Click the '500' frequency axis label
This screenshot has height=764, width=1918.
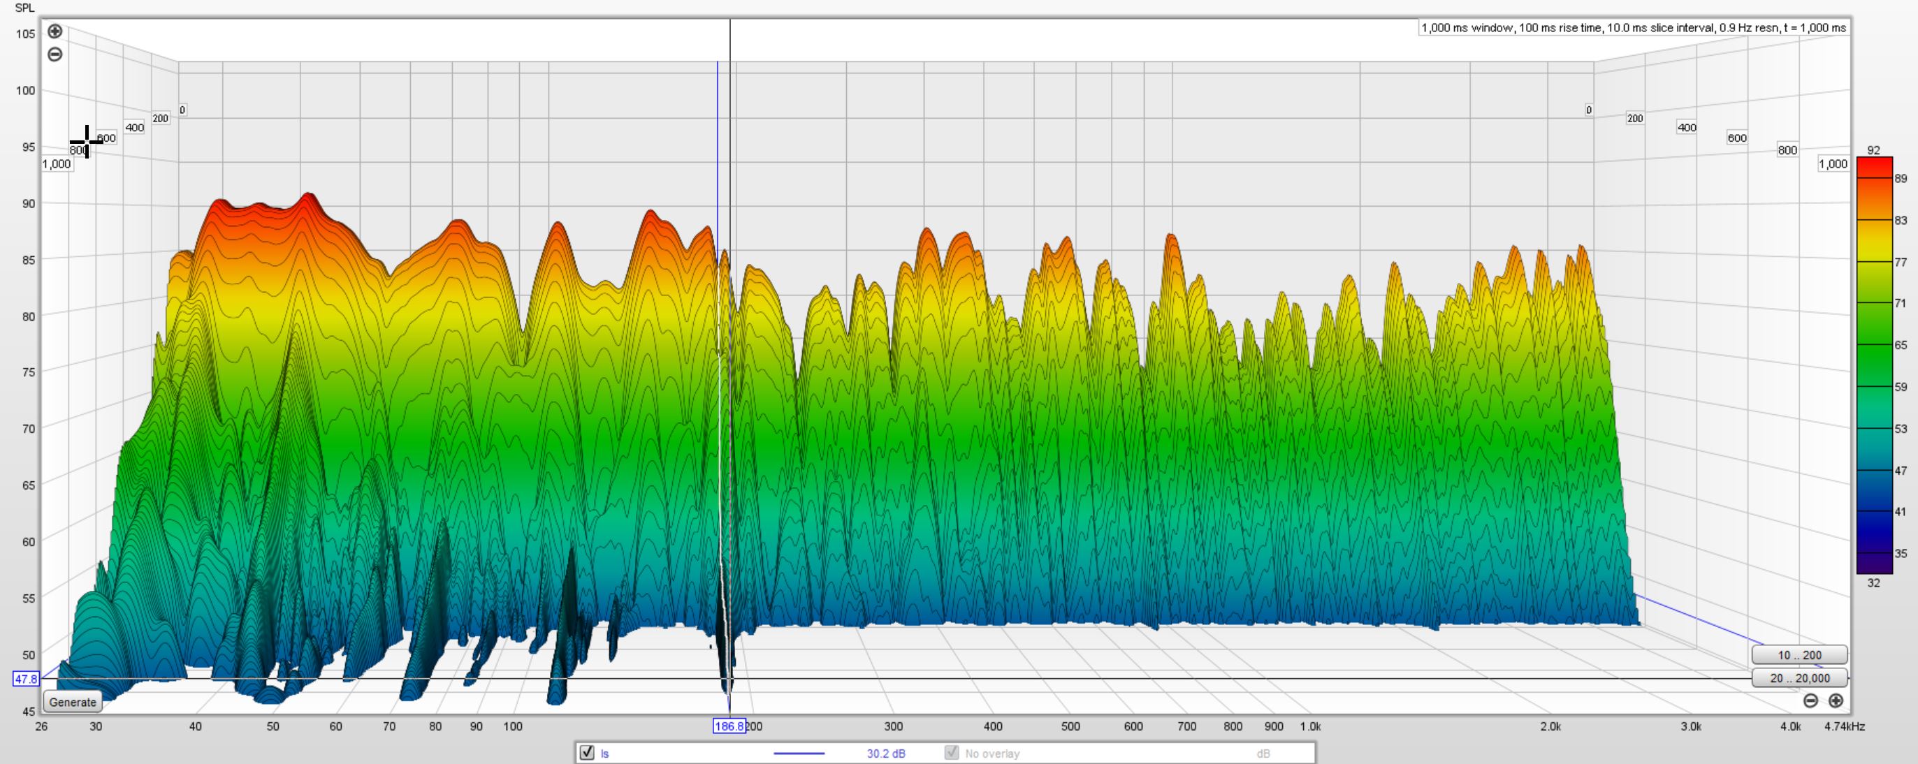(x=1070, y=726)
